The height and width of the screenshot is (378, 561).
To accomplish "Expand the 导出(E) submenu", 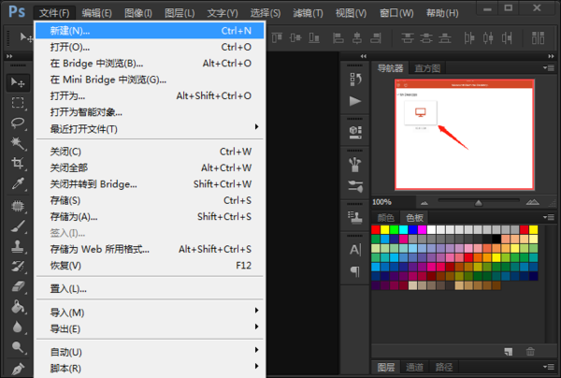I will (150, 329).
